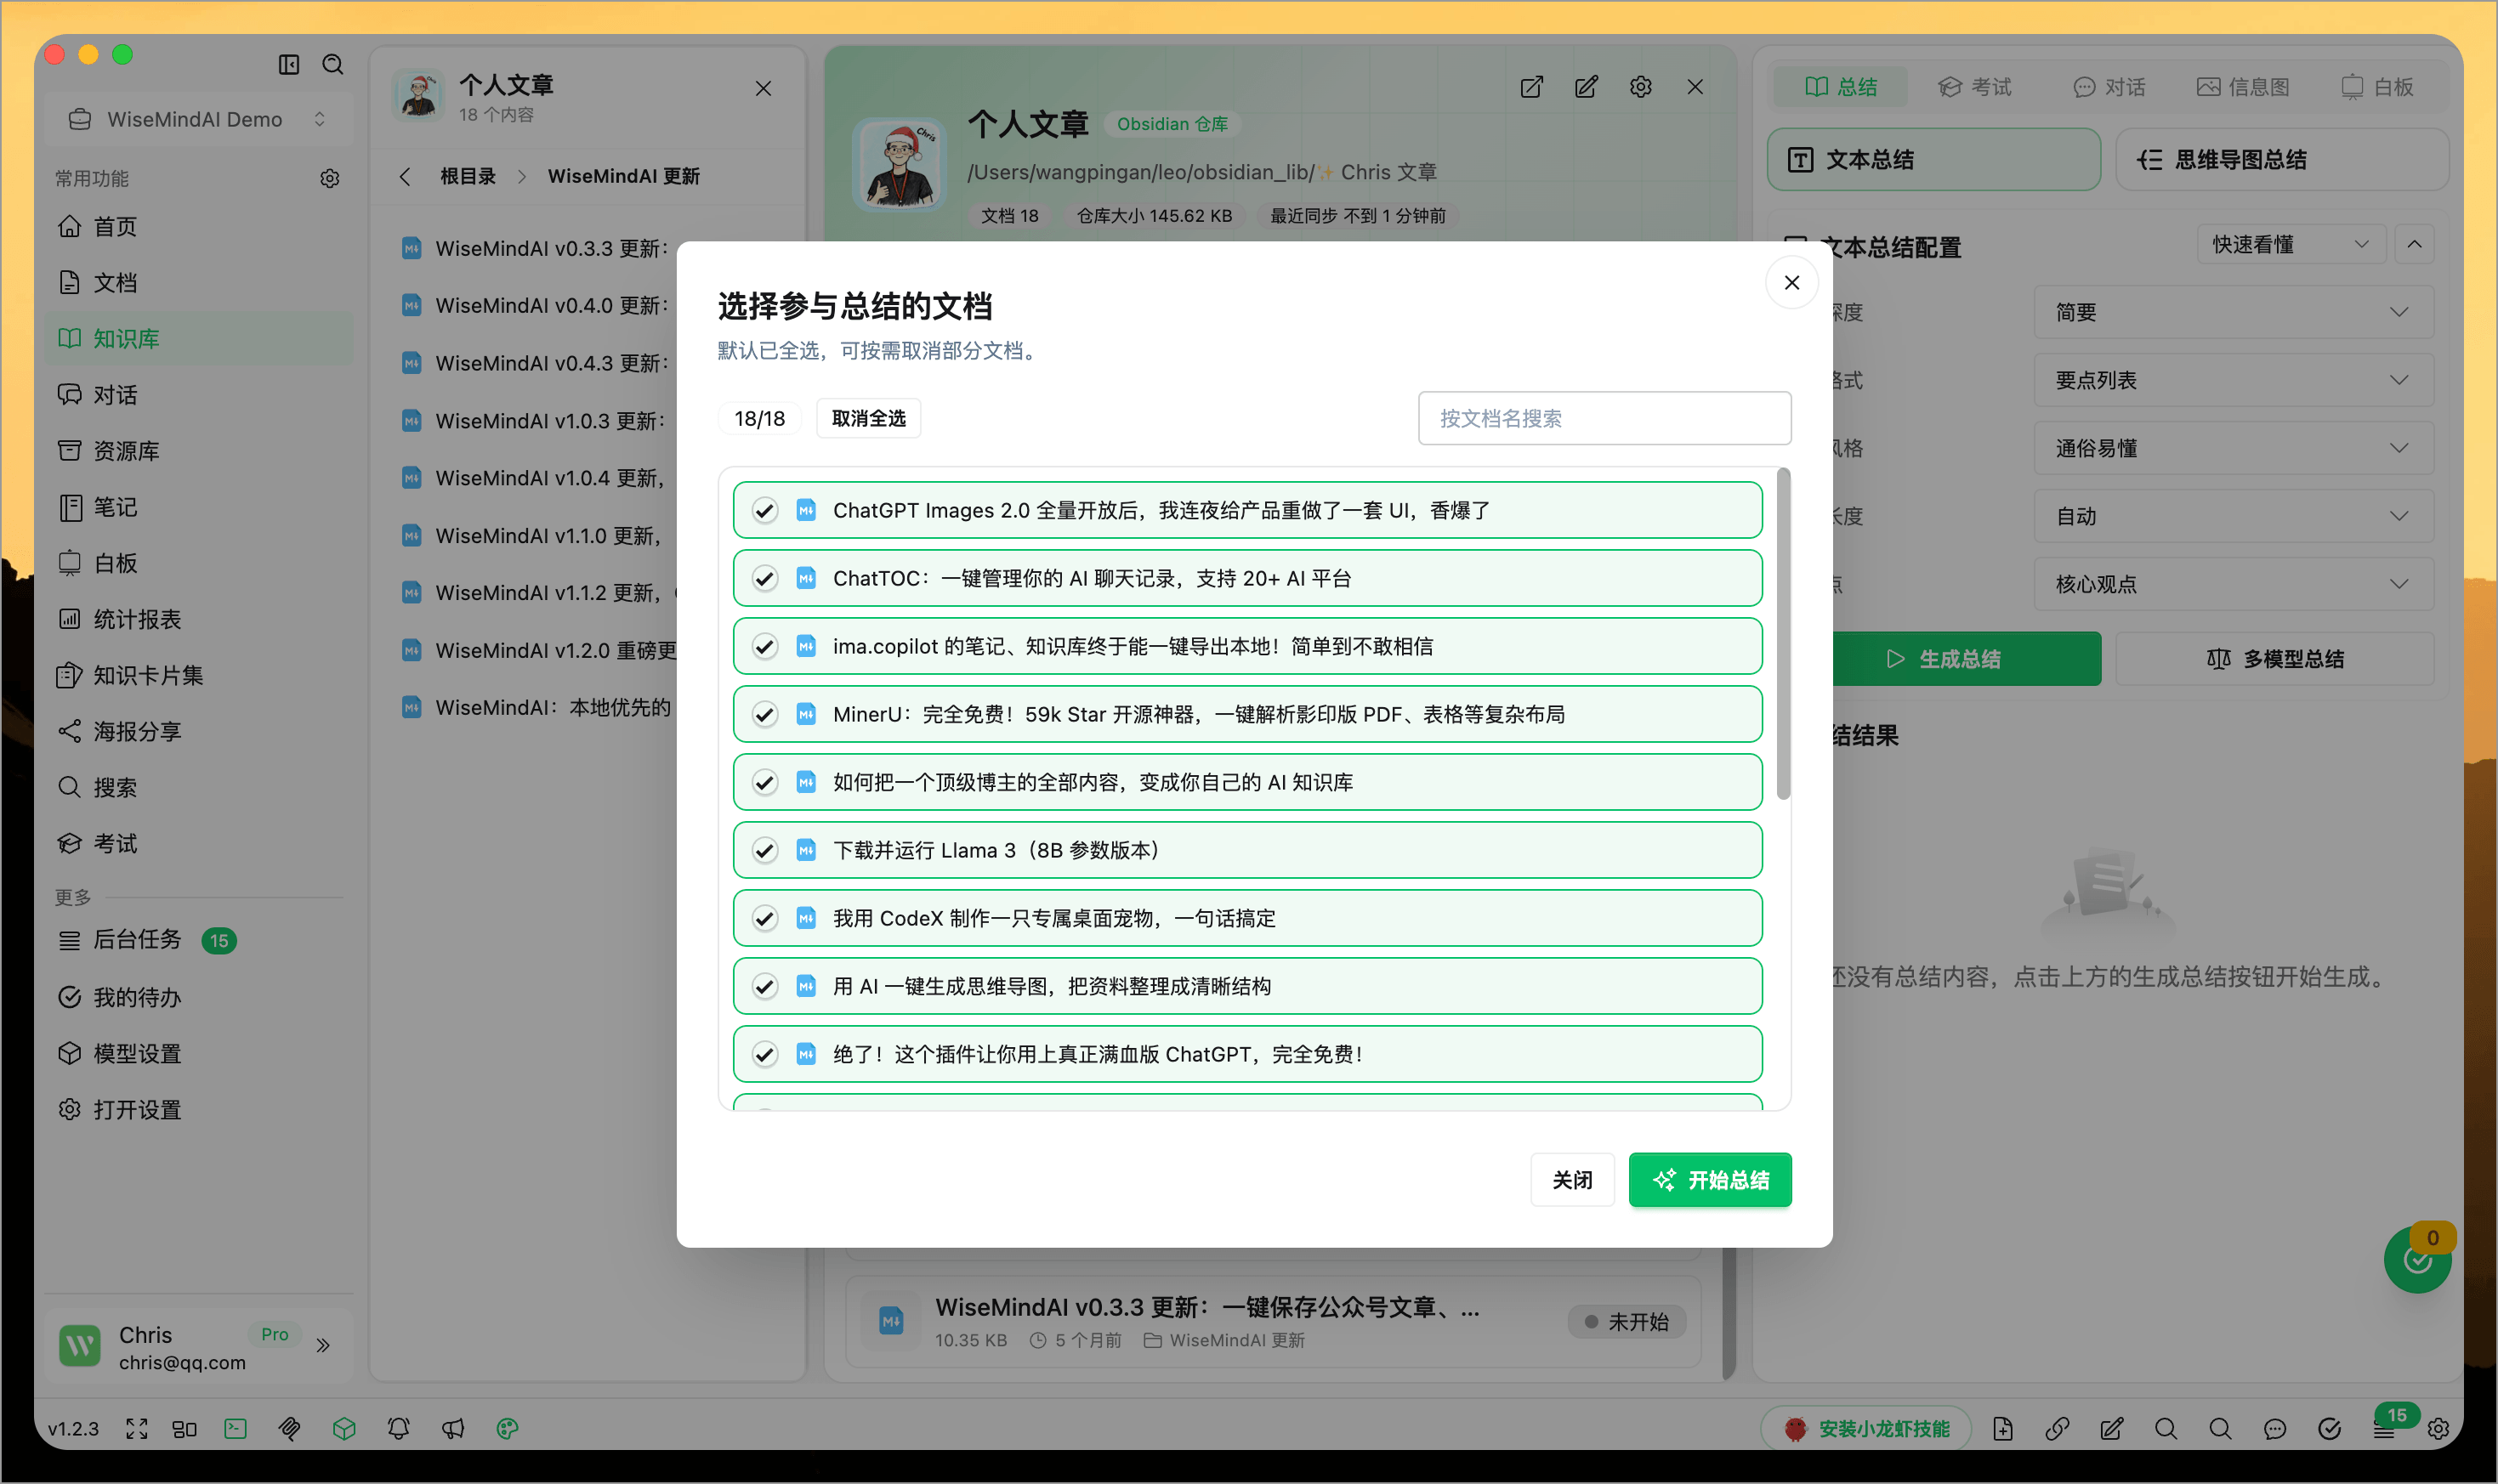Viewport: 2498px width, 1484px height.
Task: Click the 安装小龙虾技能 button
Action: (1865, 1429)
